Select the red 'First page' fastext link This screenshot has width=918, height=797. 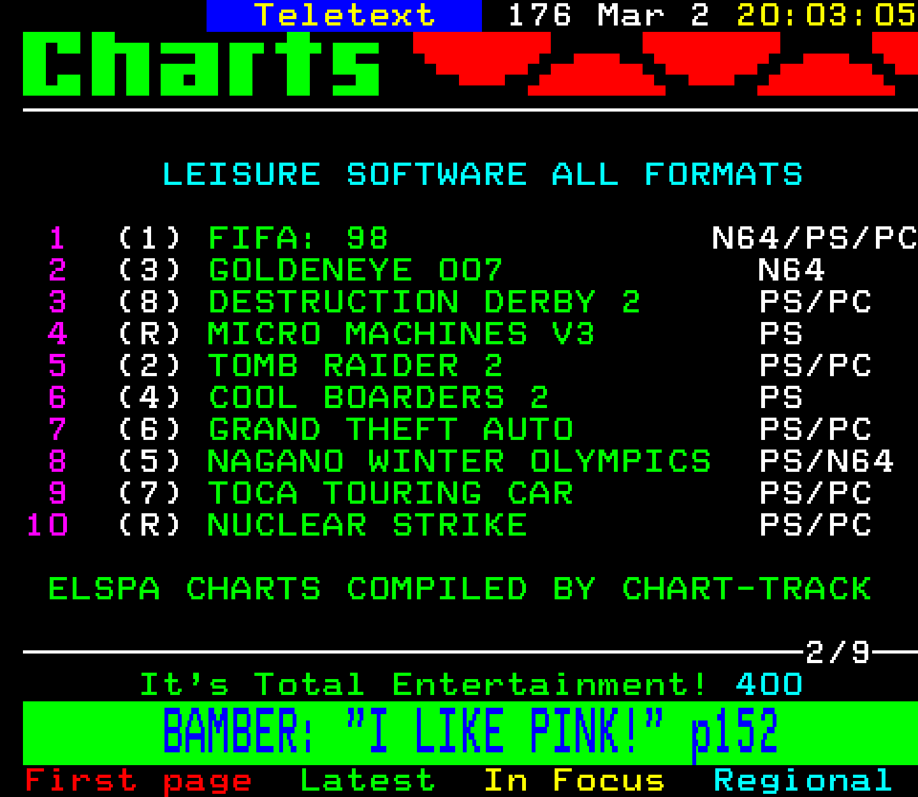138,780
